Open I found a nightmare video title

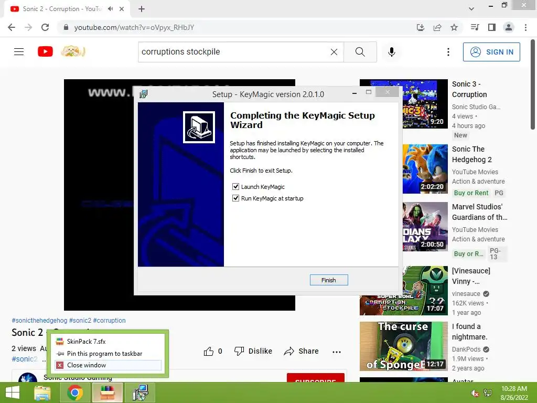coord(469,332)
